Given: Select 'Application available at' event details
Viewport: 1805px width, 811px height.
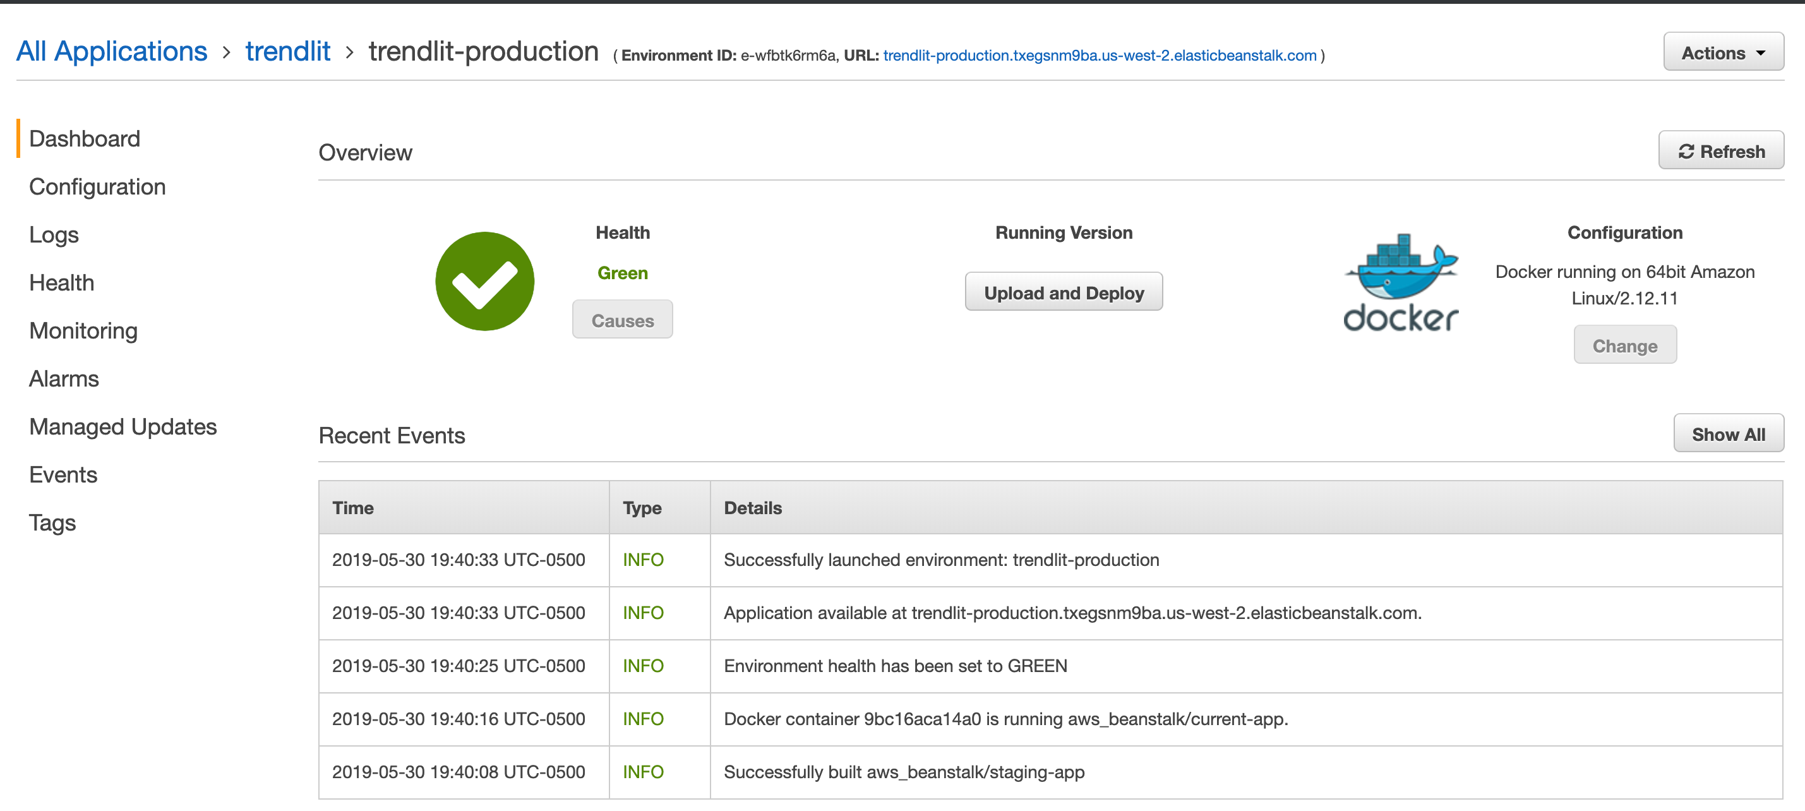Looking at the screenshot, I should 1072,613.
